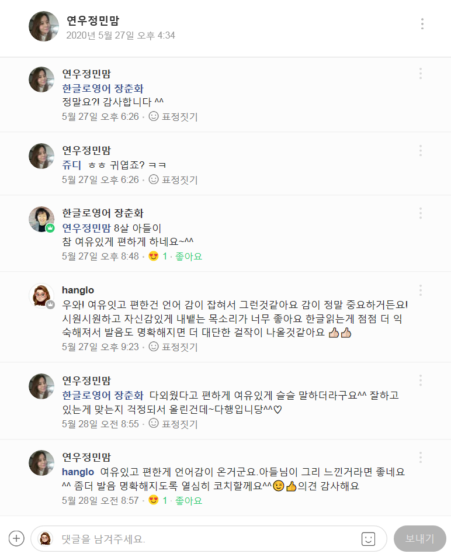
Task: Open options menu for 정말요?! 감사합니다 comment
Action: coord(420,74)
